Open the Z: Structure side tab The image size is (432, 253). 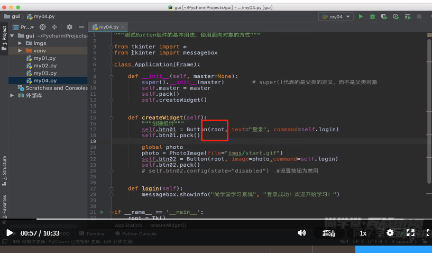click(4, 171)
